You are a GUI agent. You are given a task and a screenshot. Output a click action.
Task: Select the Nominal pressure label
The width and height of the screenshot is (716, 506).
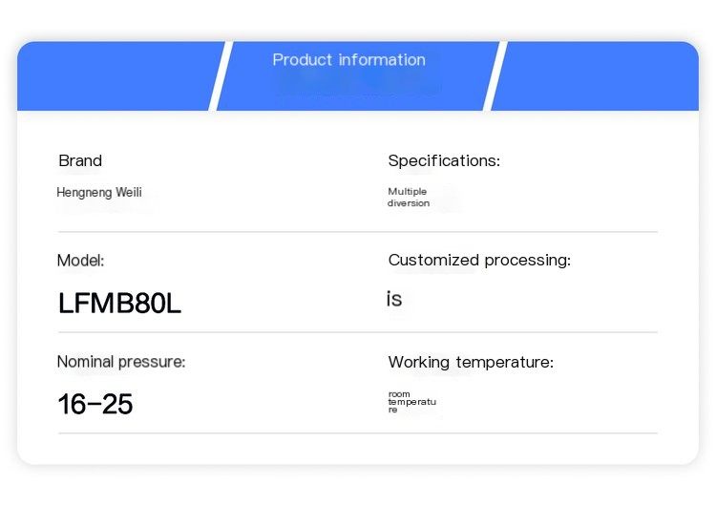tap(121, 362)
